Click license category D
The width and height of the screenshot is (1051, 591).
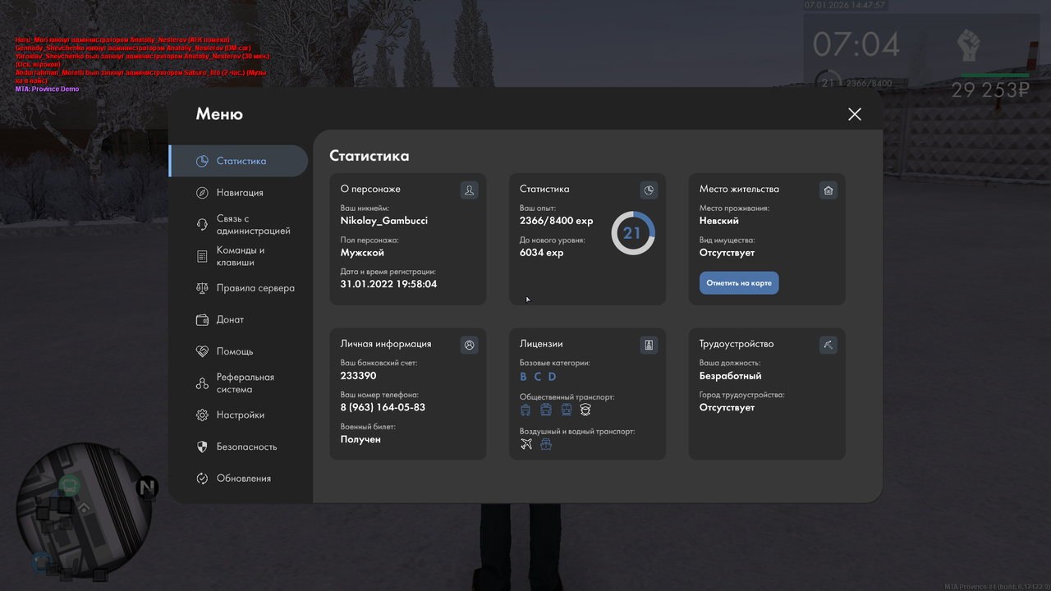[x=553, y=377]
